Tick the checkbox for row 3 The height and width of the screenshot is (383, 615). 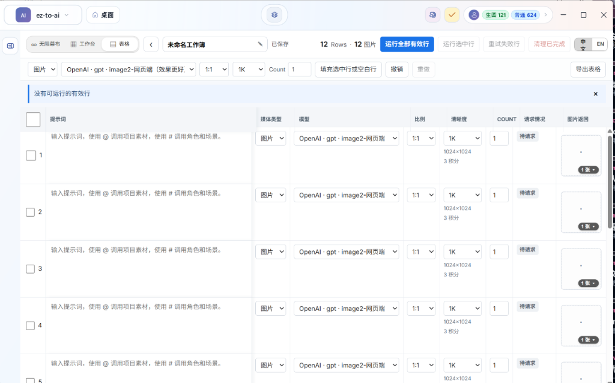click(x=31, y=269)
